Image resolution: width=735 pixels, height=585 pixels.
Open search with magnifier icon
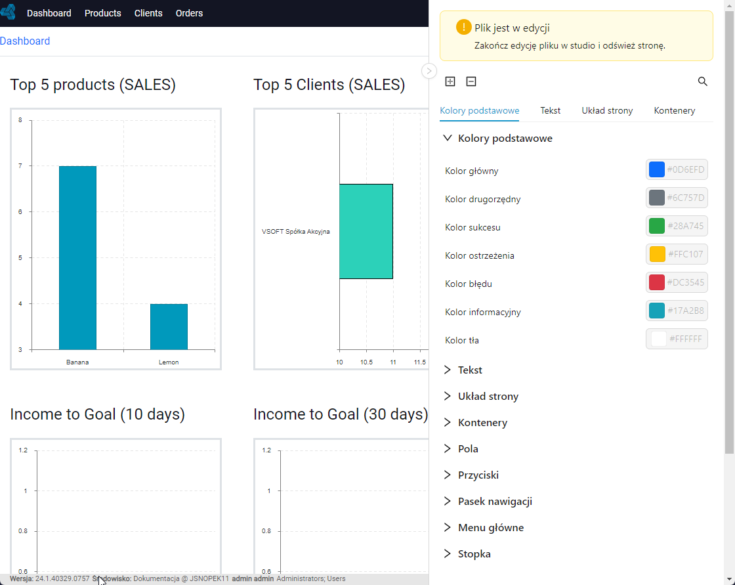pyautogui.click(x=702, y=81)
